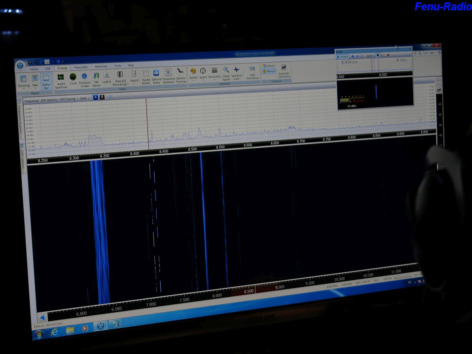The image size is (472, 354).
Task: Click the printer icon next to B button
Action: point(110,97)
